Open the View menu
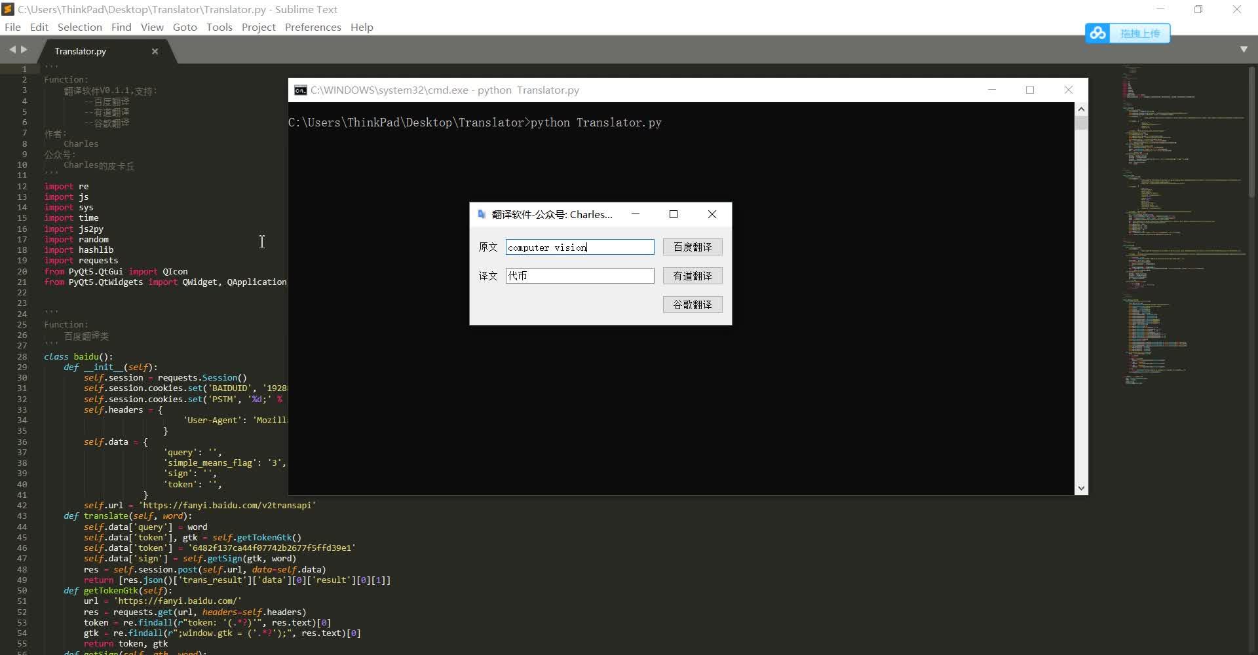Viewport: 1258px width, 655px height. click(152, 27)
